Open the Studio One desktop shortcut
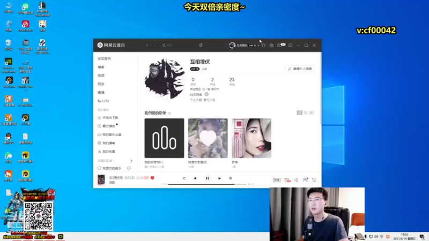Image resolution: width=429 pixels, height=241 pixels. pyautogui.click(x=25, y=83)
